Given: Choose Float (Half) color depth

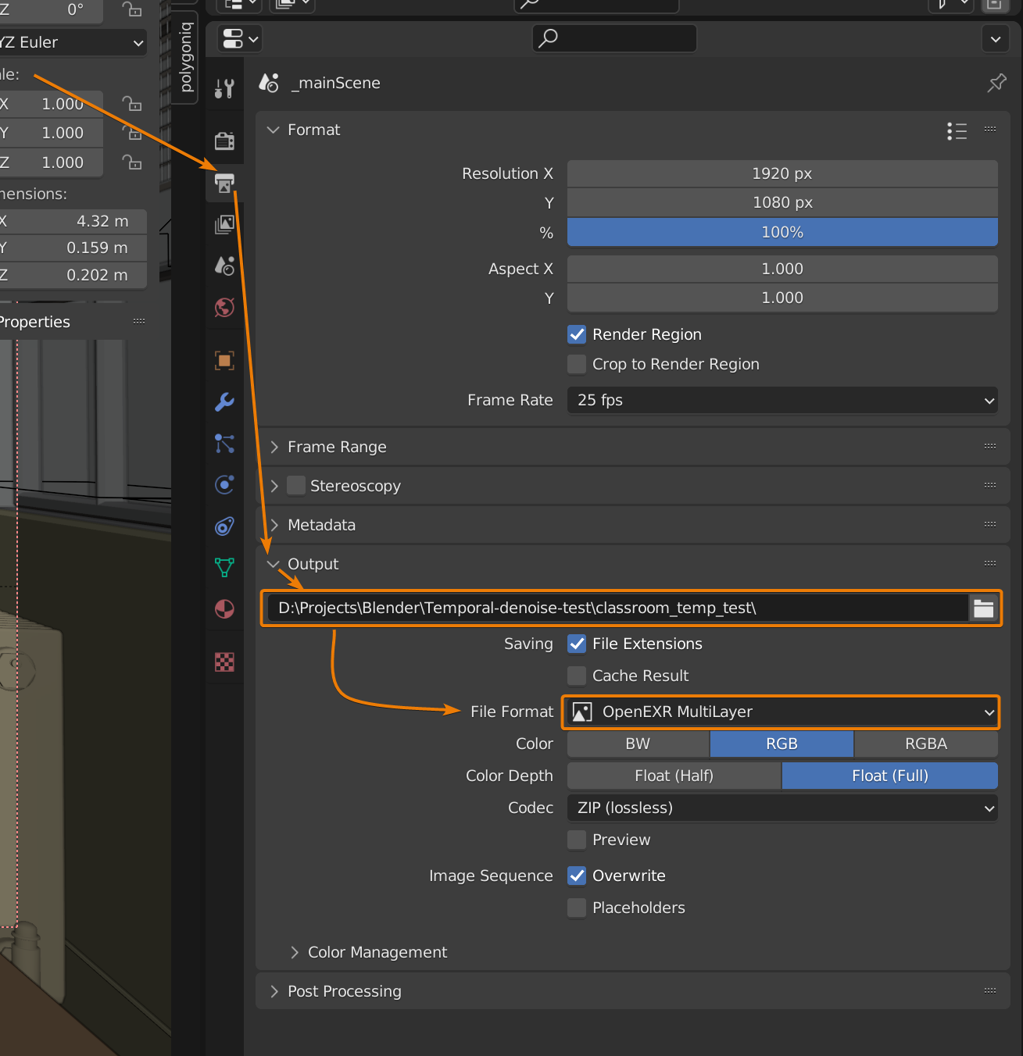Looking at the screenshot, I should [673, 776].
